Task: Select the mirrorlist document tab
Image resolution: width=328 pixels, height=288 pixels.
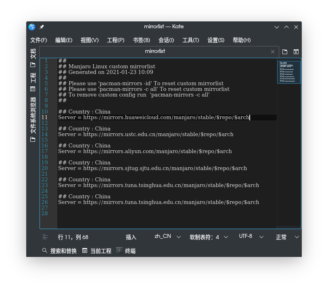Action: 155,51
